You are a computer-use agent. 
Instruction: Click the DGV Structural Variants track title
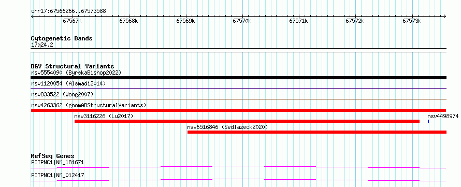point(73,66)
